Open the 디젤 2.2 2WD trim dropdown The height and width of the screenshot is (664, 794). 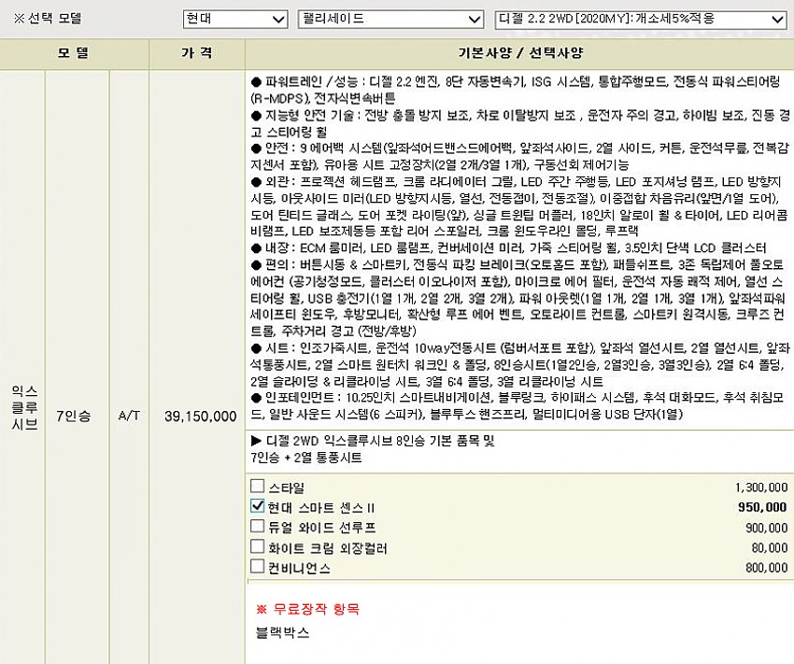pyautogui.click(x=640, y=19)
